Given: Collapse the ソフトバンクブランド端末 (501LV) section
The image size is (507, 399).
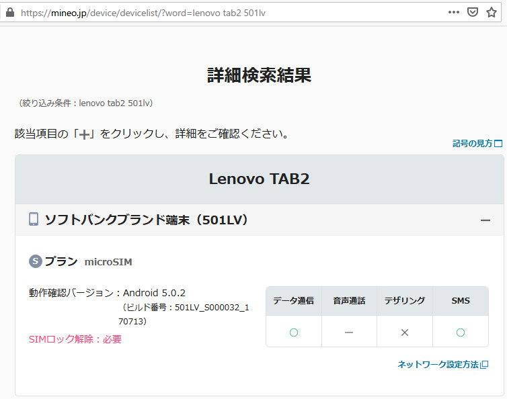Looking at the screenshot, I should click(x=485, y=220).
